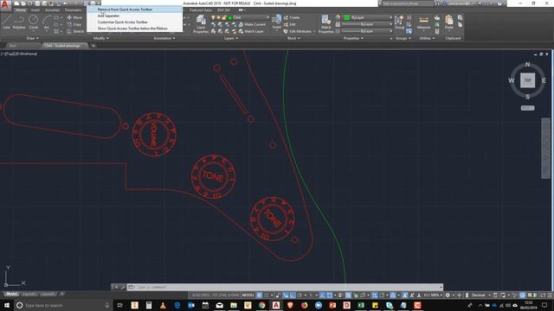Switch to the Parametric ribbon tab

pos(73,10)
